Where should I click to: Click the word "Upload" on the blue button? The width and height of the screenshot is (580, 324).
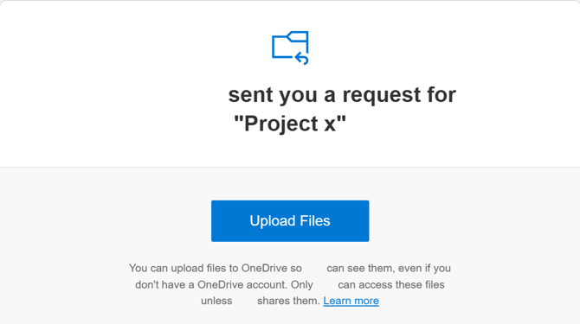(x=272, y=221)
